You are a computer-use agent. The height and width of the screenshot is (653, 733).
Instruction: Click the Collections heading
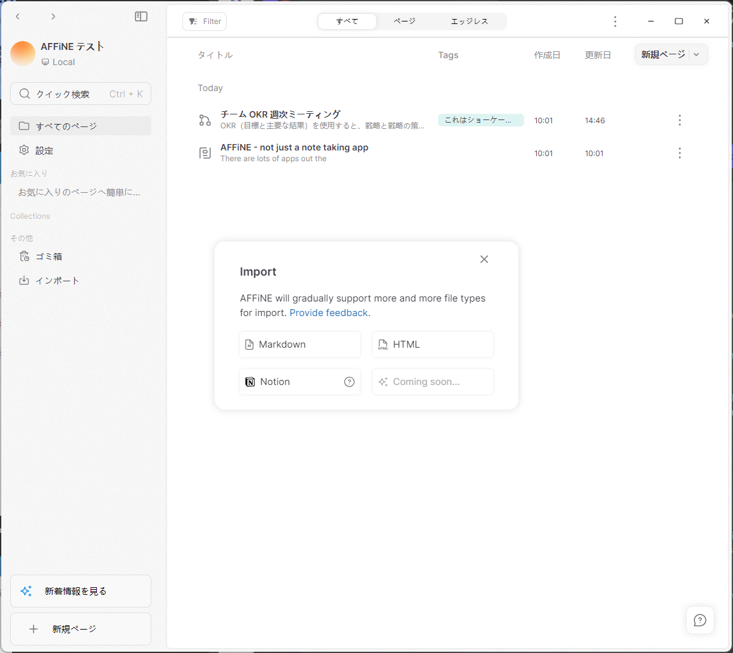[x=30, y=216]
